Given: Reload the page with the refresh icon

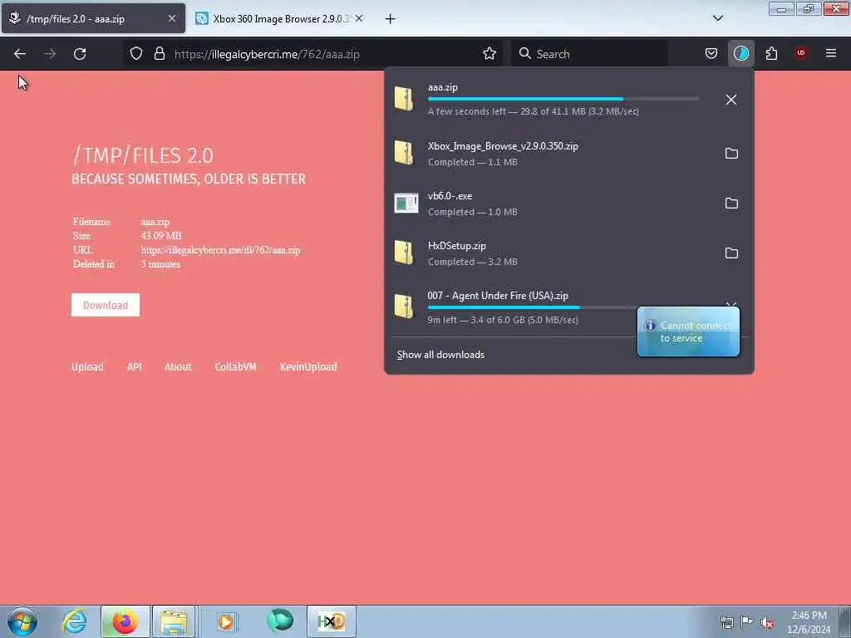Looking at the screenshot, I should coord(80,54).
